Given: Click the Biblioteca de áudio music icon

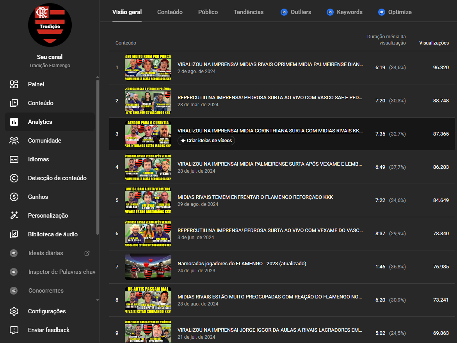Looking at the screenshot, I should click(14, 234).
